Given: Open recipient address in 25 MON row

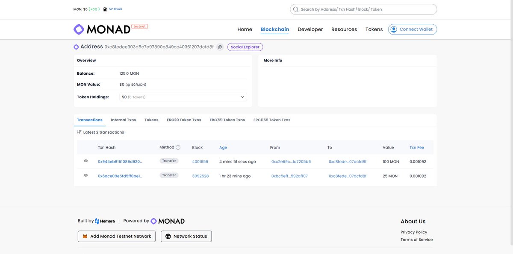Looking at the screenshot, I should [x=348, y=176].
